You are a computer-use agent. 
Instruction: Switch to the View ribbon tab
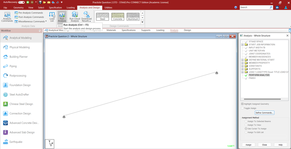click(31, 8)
